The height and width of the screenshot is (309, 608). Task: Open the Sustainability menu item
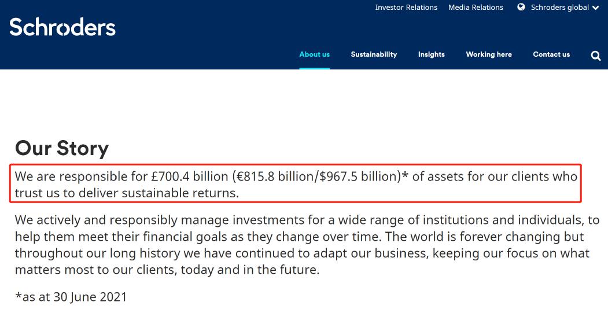click(x=374, y=54)
